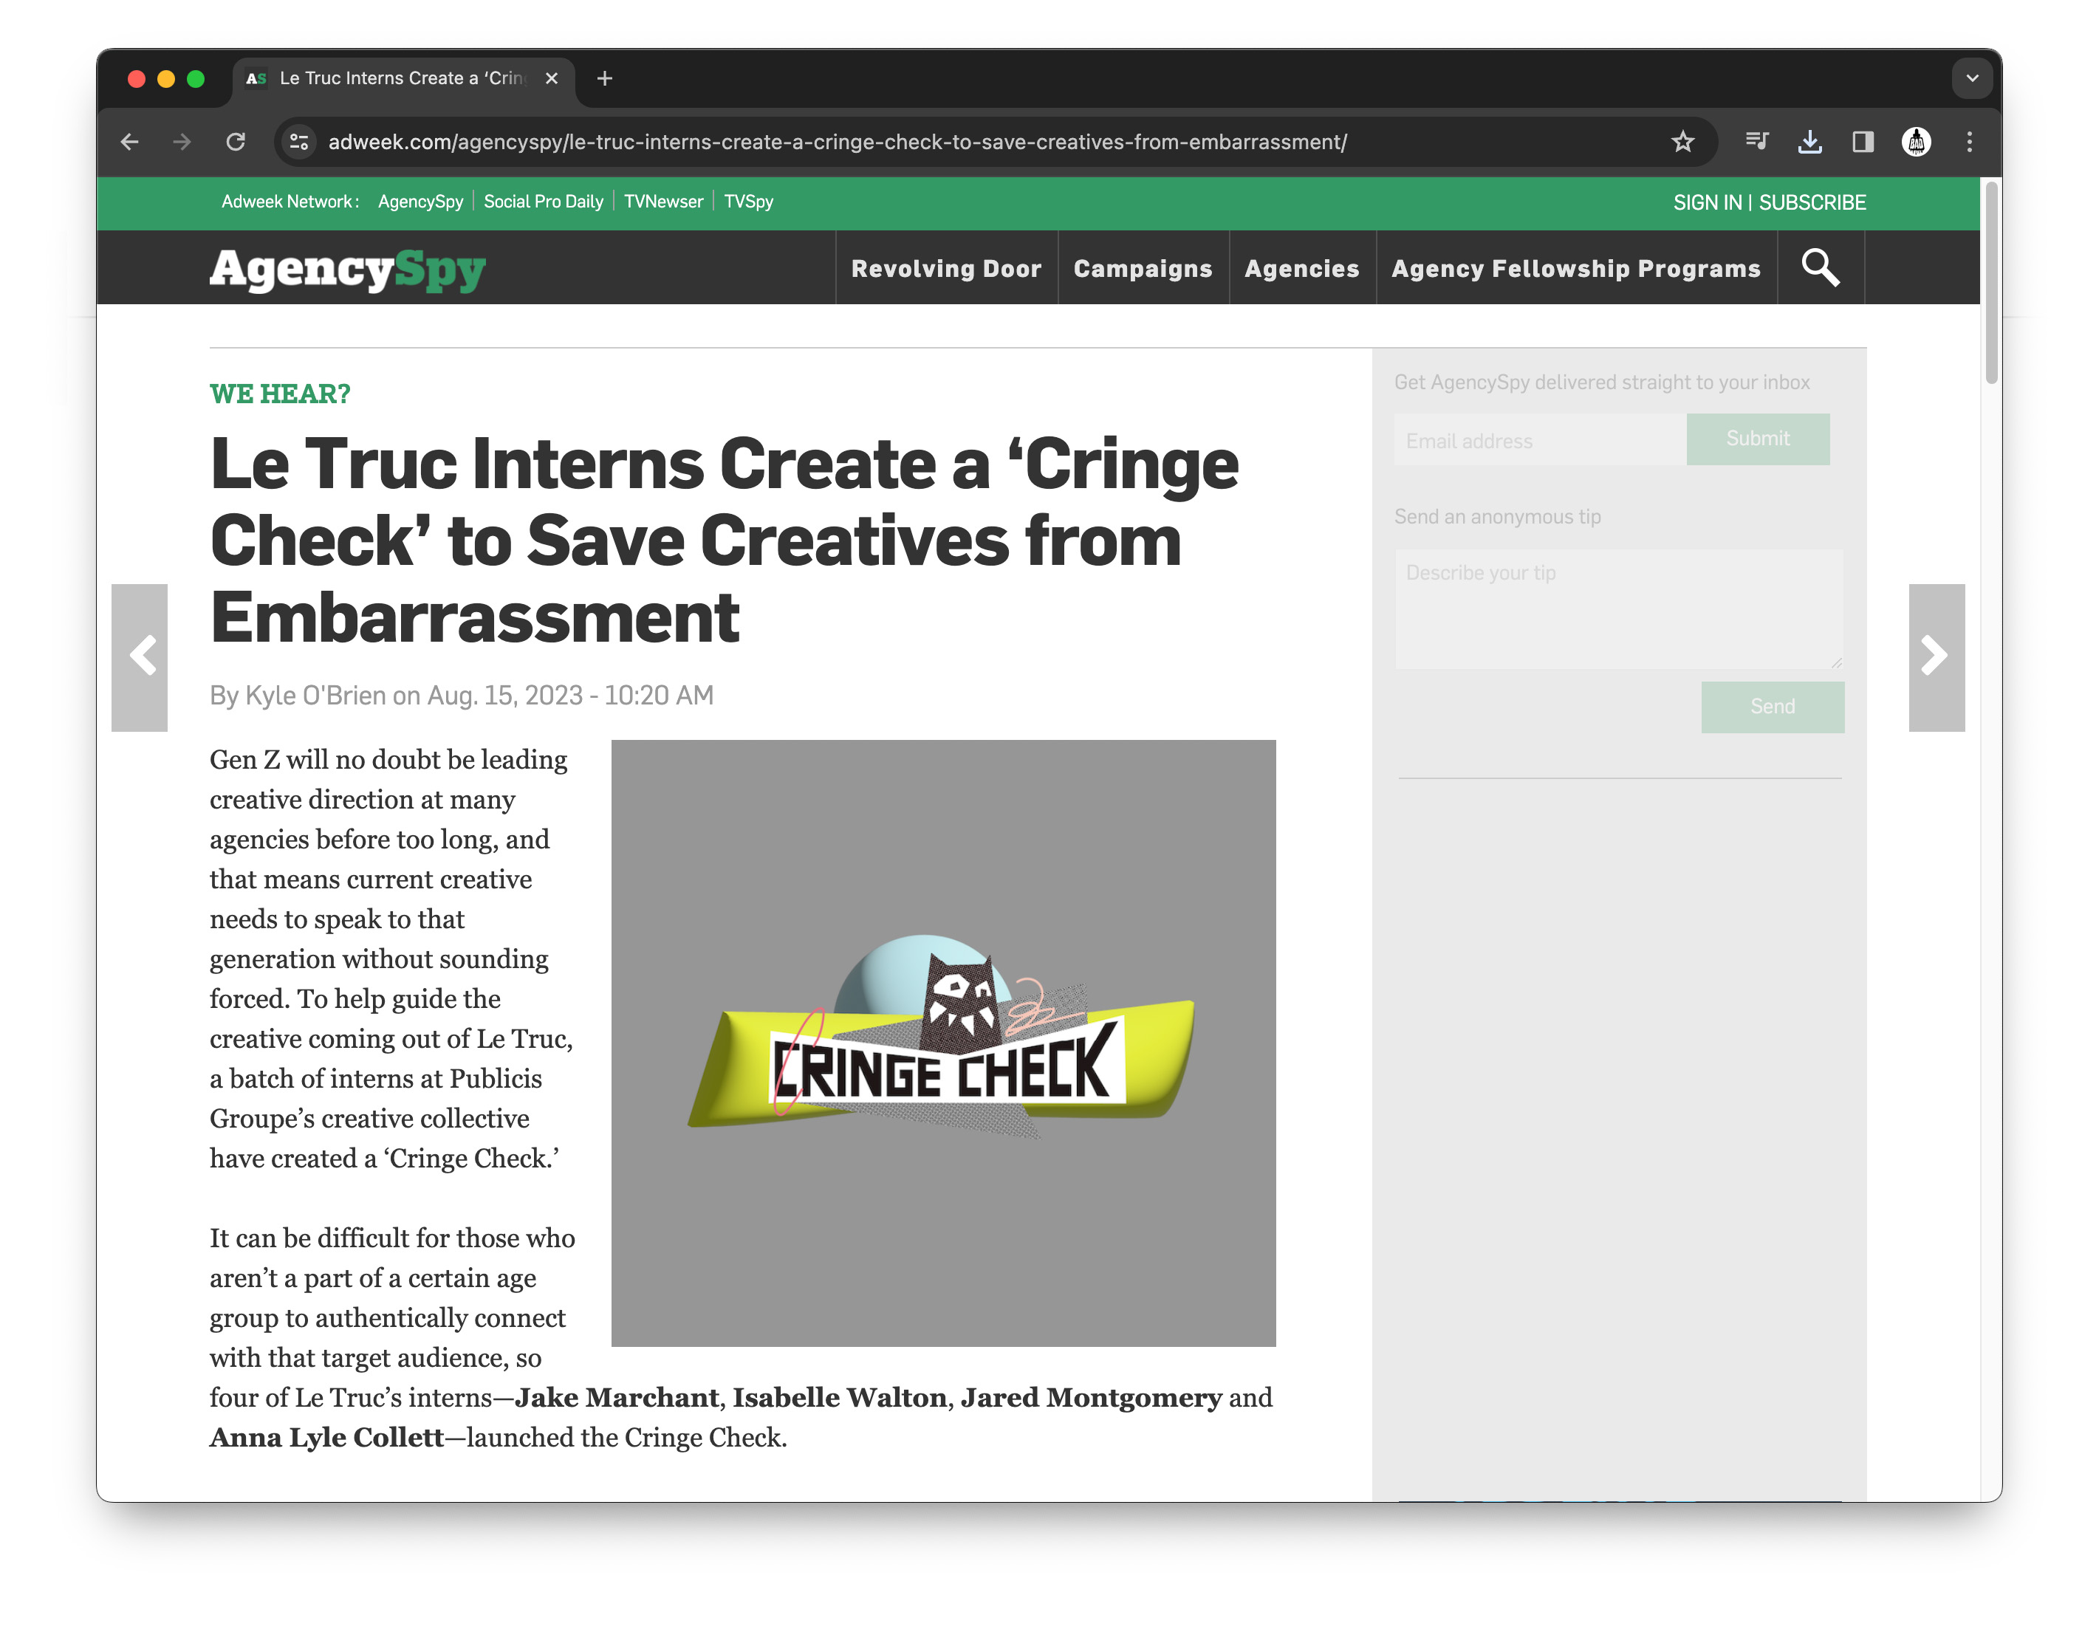
Task: Click the SUBSCRIBE link
Action: (1812, 203)
